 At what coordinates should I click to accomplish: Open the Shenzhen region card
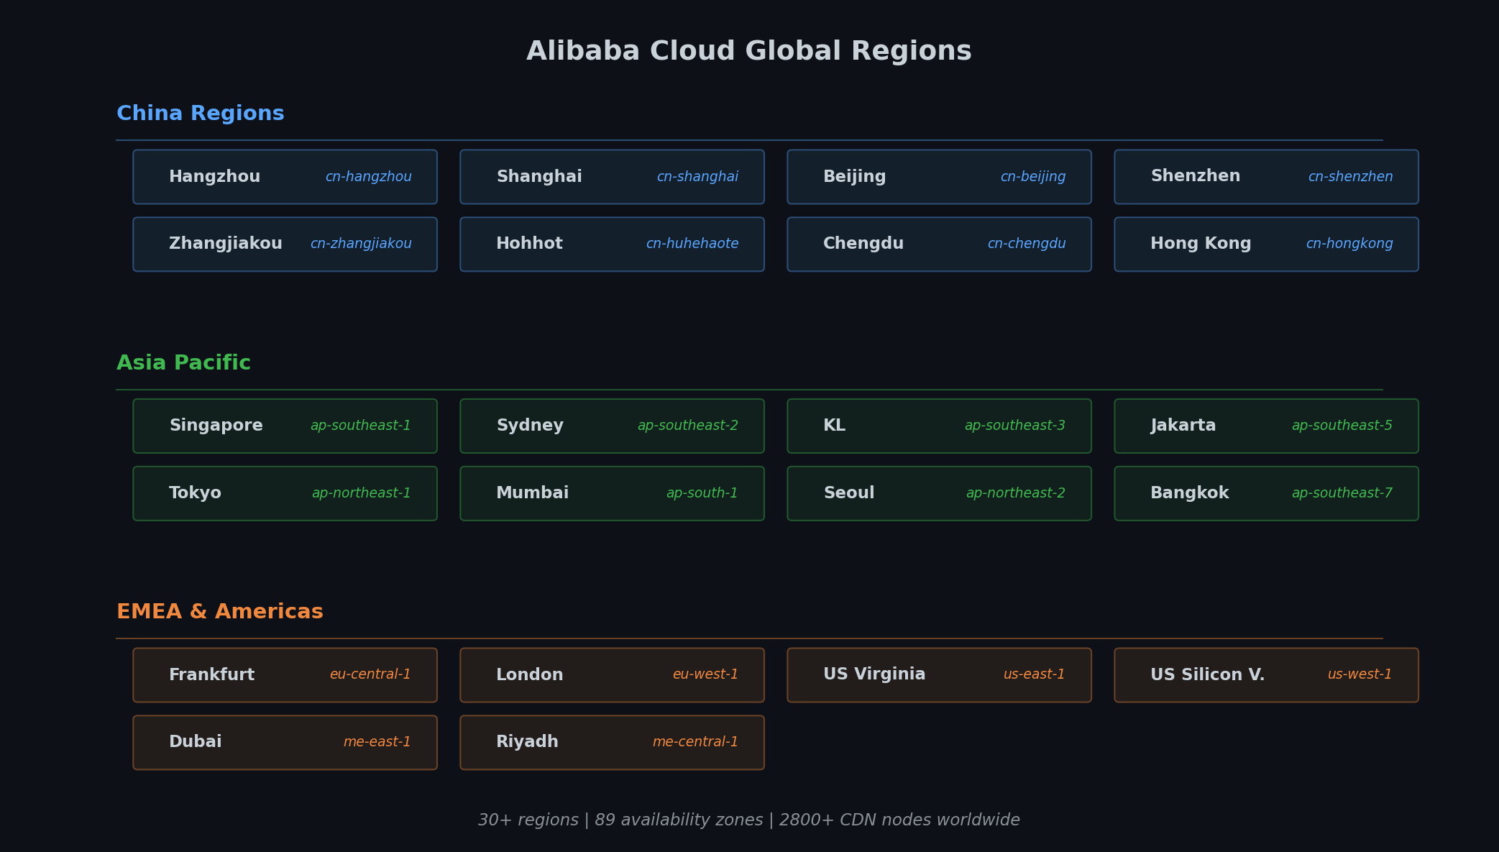pos(1266,177)
